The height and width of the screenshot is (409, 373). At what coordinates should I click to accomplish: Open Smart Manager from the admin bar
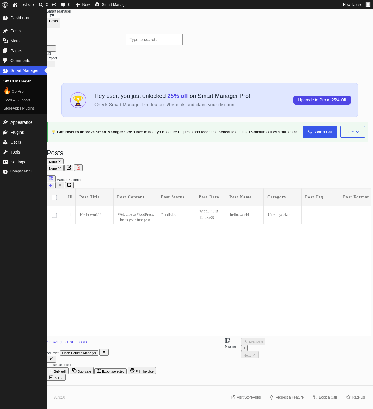coord(111,5)
